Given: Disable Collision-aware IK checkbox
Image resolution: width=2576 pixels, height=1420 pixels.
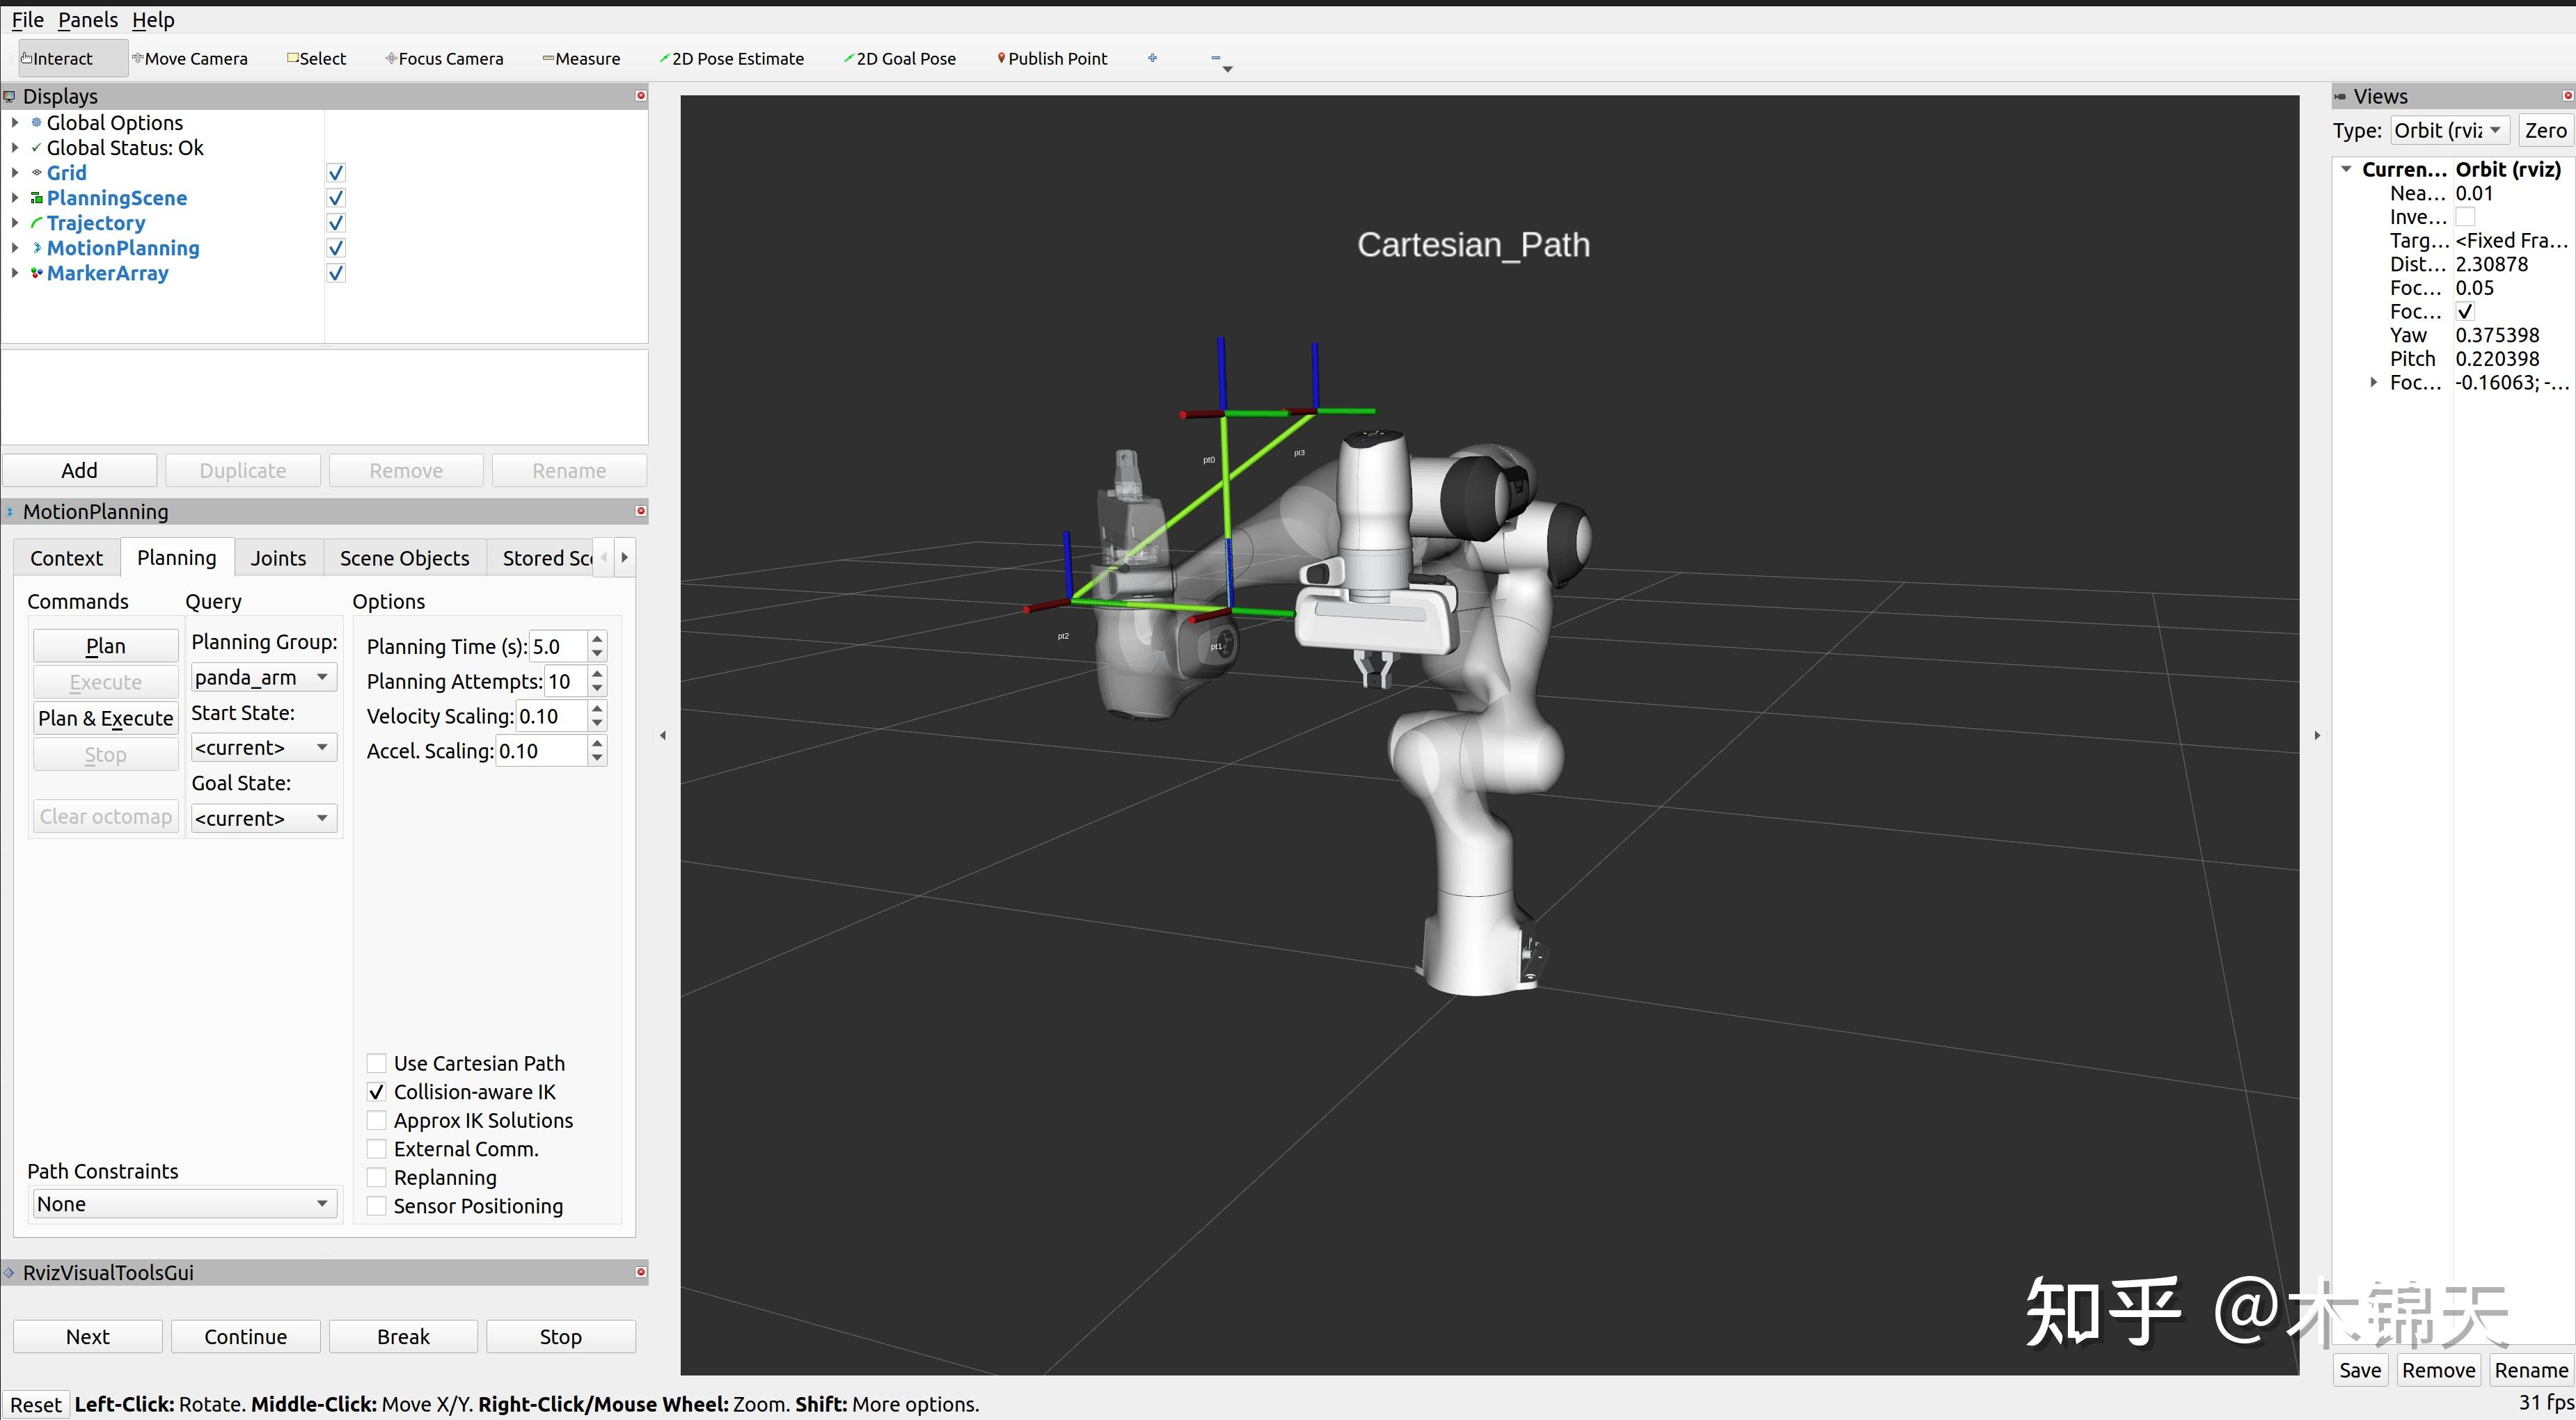Looking at the screenshot, I should click(x=377, y=1092).
